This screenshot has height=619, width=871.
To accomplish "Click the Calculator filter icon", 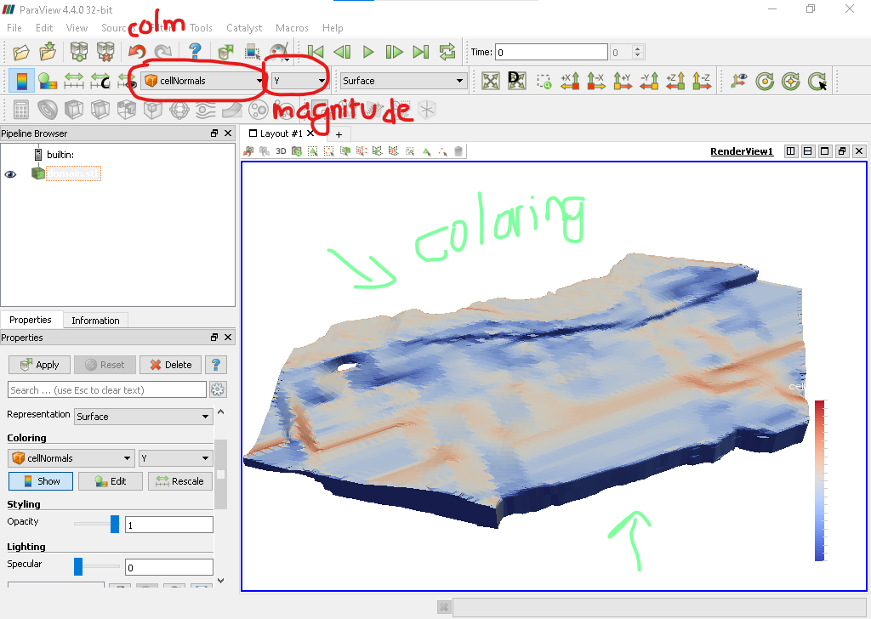I will pyautogui.click(x=21, y=110).
